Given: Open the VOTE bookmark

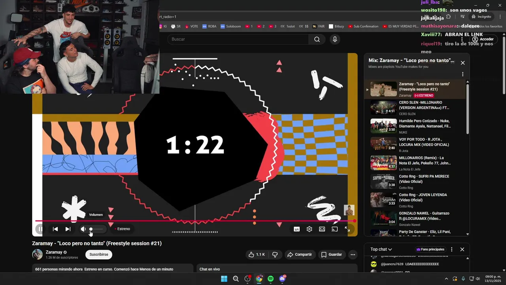Looking at the screenshot, I should [191, 27].
